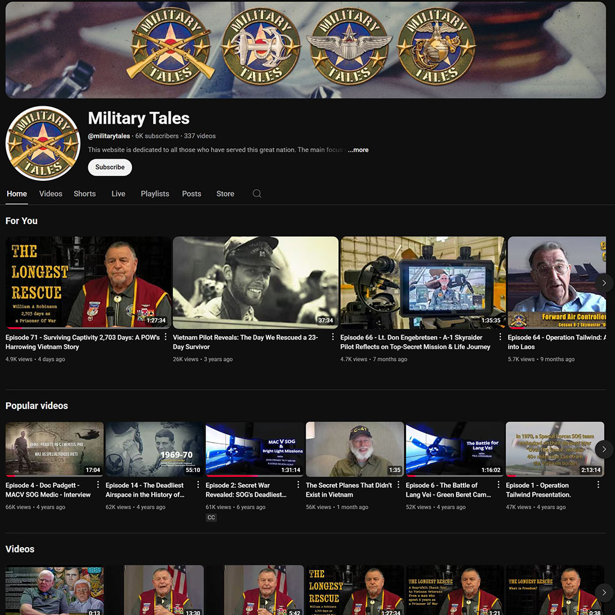Open options menu for Episode 71 video
This screenshot has width=615, height=615.
click(x=166, y=337)
